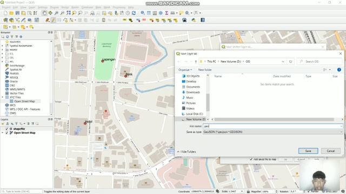Click the Toggle Editing pencil icon

pos(53,20)
